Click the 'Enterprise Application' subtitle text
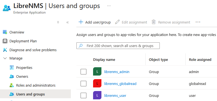This screenshot has width=217, height=101. pyautogui.click(x=29, y=12)
